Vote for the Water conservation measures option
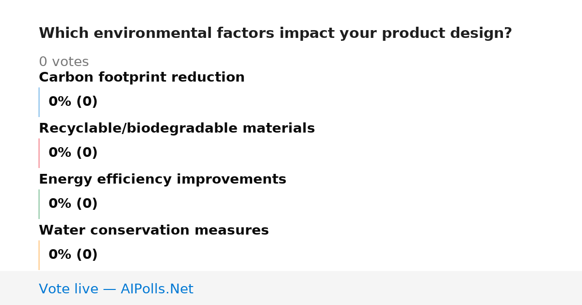 [x=154, y=230]
